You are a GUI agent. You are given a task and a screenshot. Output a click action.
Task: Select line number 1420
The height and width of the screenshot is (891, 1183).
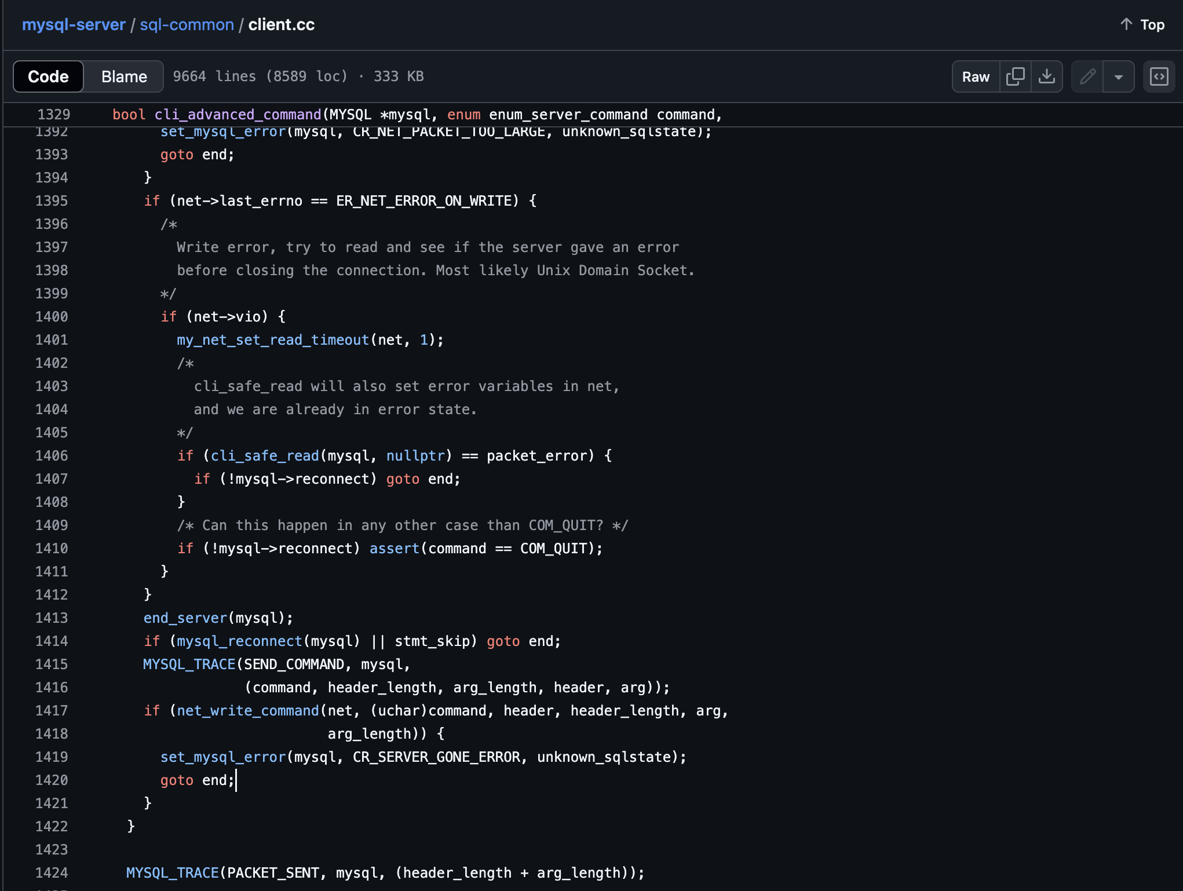(x=52, y=780)
